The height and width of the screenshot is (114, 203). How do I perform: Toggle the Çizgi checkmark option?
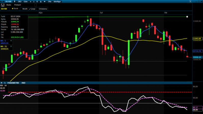(x=32, y=9)
